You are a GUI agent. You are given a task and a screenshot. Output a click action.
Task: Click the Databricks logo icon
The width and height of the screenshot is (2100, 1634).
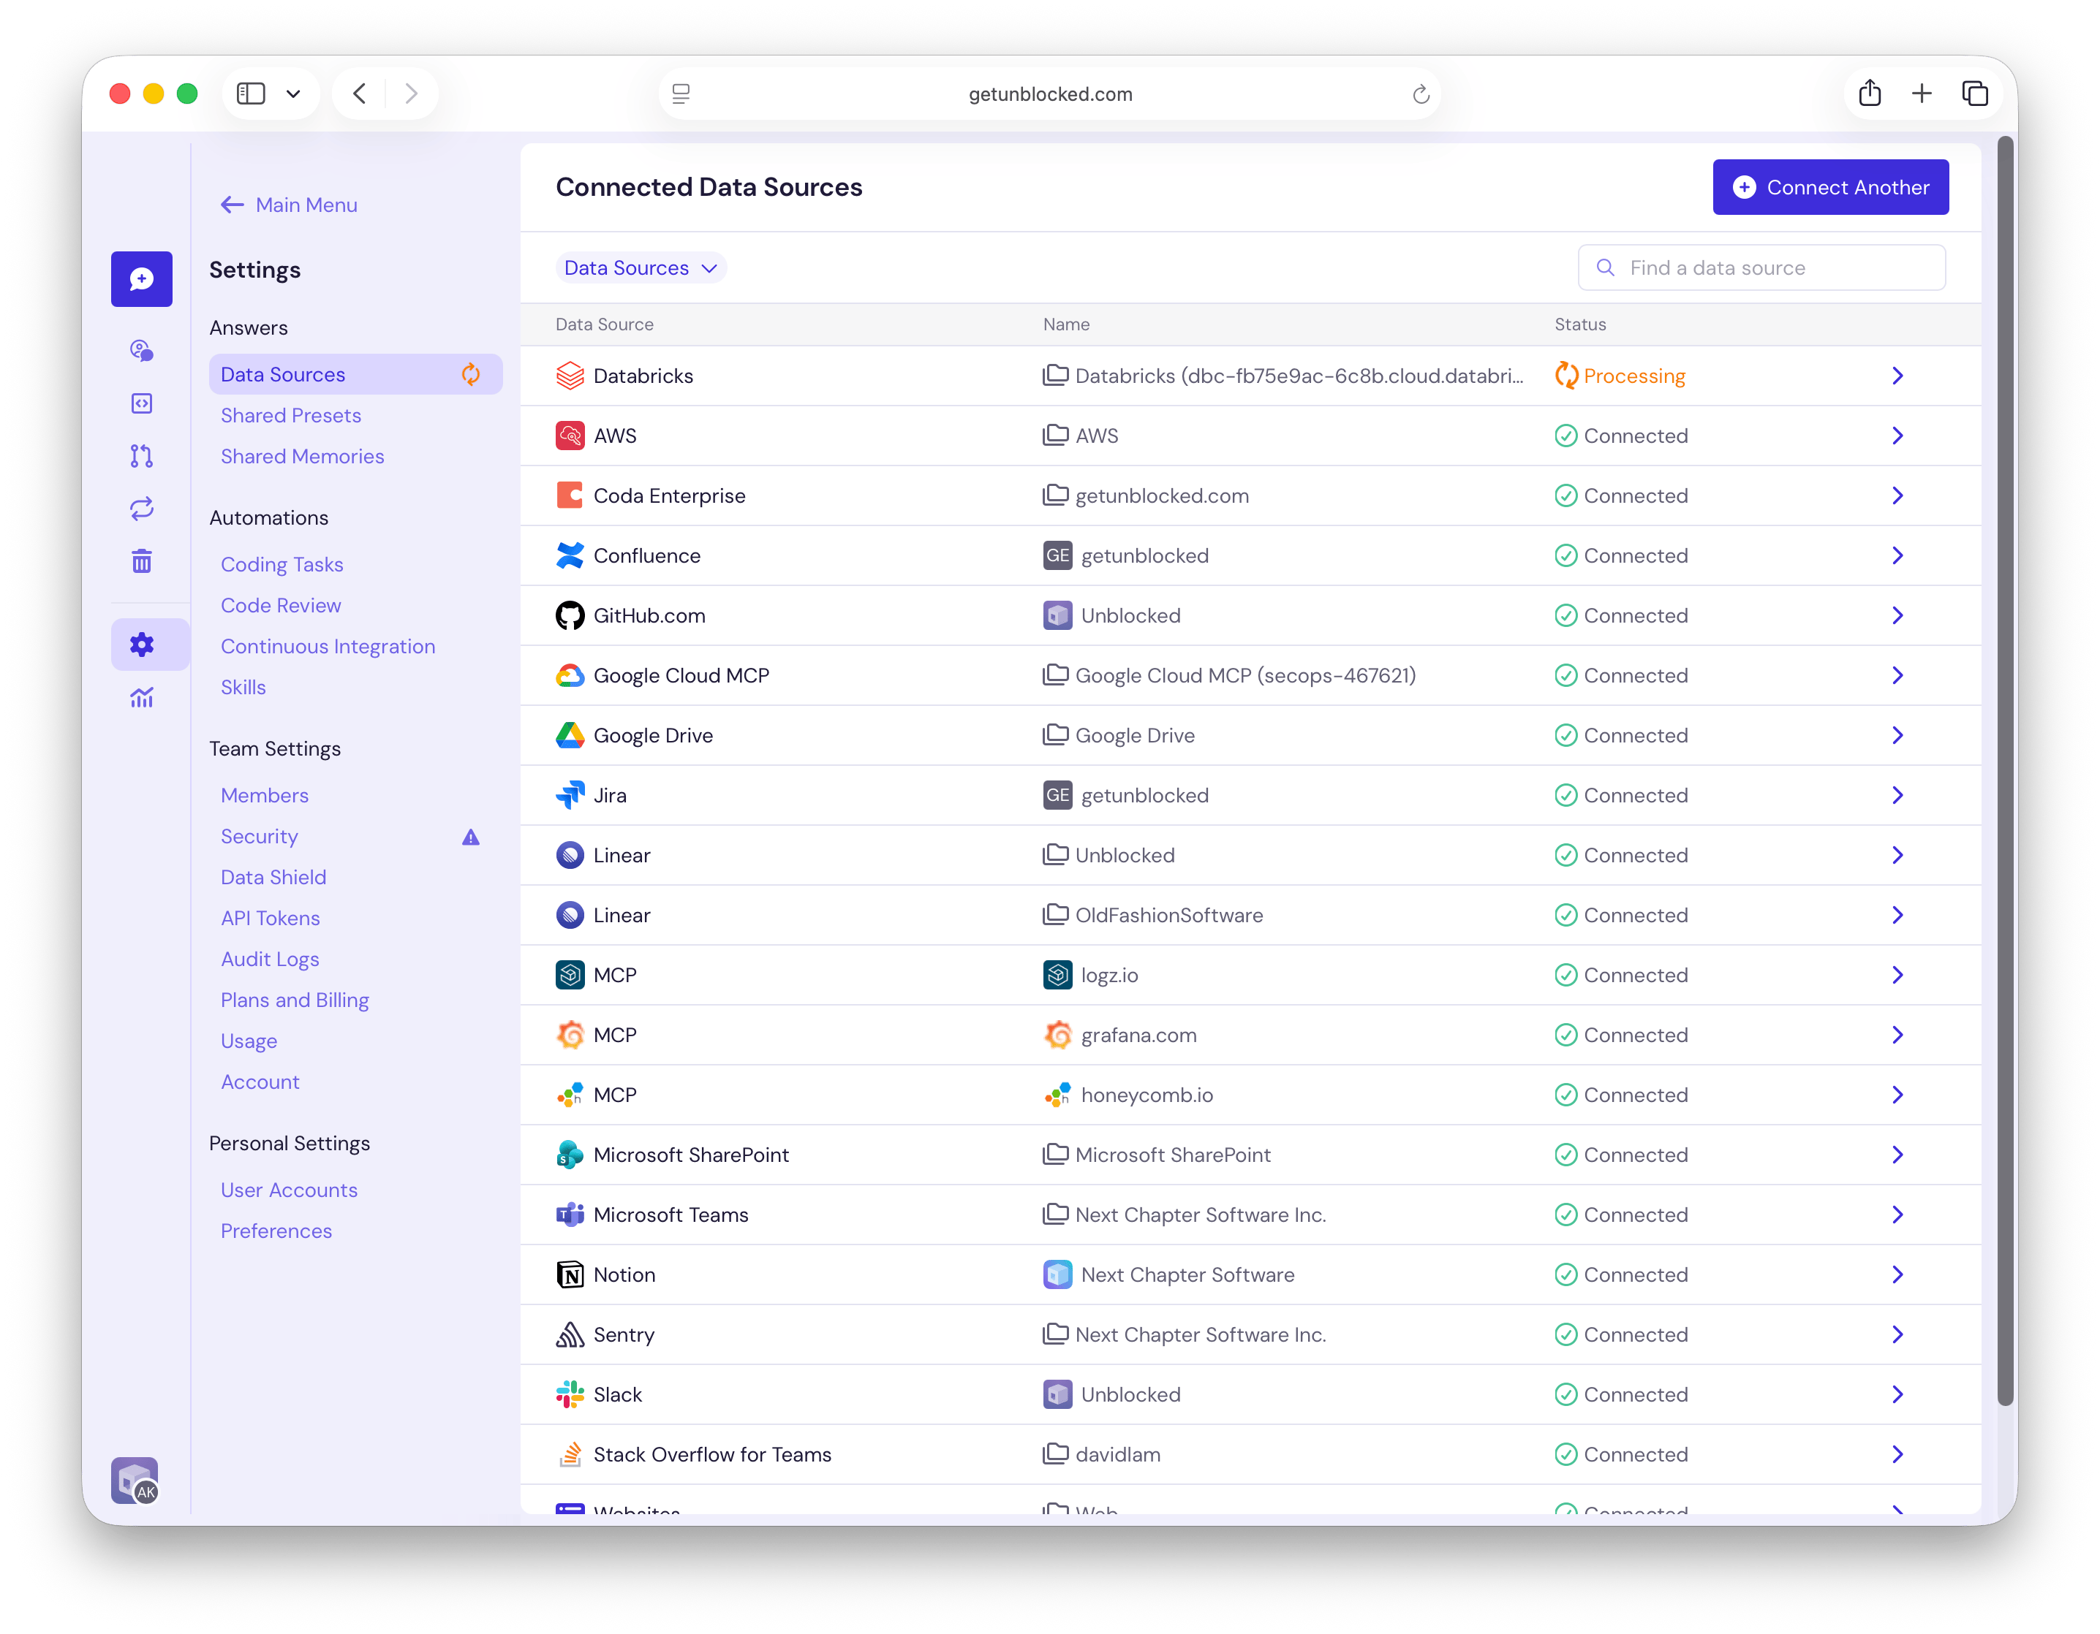coord(570,376)
